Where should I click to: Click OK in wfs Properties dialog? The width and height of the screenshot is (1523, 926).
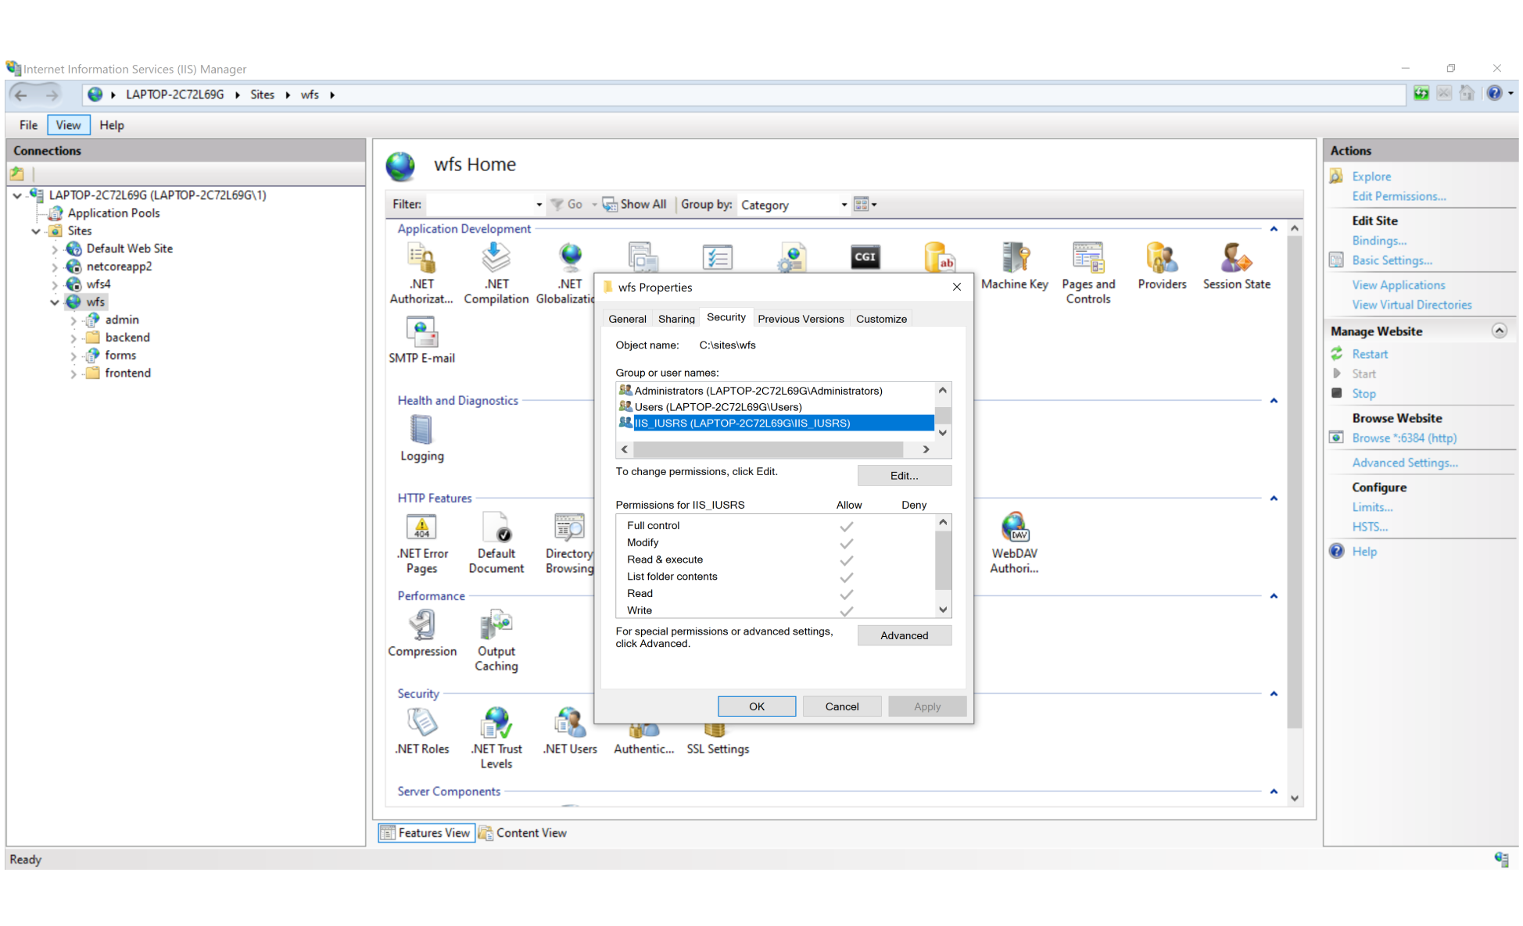(756, 706)
